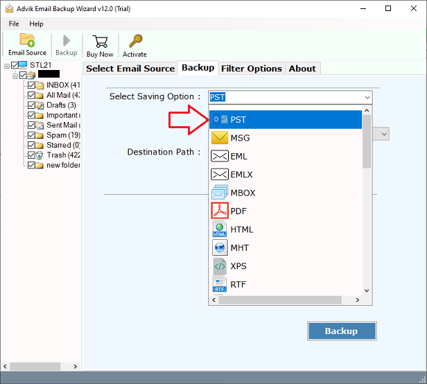Switch to the Filter Options tab
Screen dimensions: 427x384
pyautogui.click(x=252, y=69)
